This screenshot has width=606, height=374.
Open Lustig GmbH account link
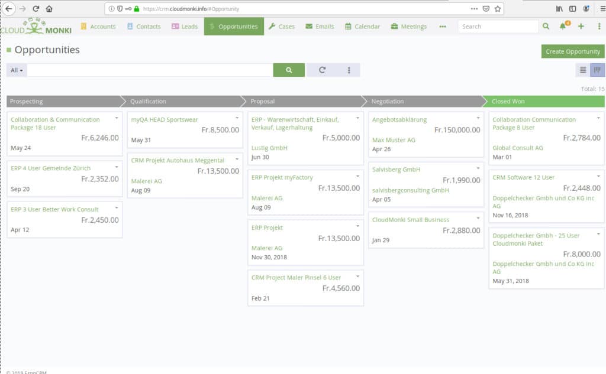coord(269,148)
